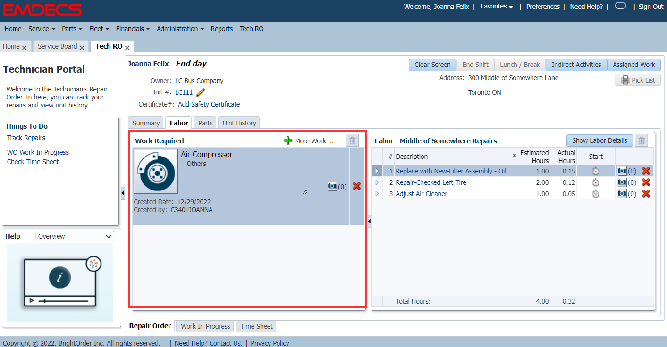Switch to the Service Board page tab
667x347 pixels.
pos(57,46)
